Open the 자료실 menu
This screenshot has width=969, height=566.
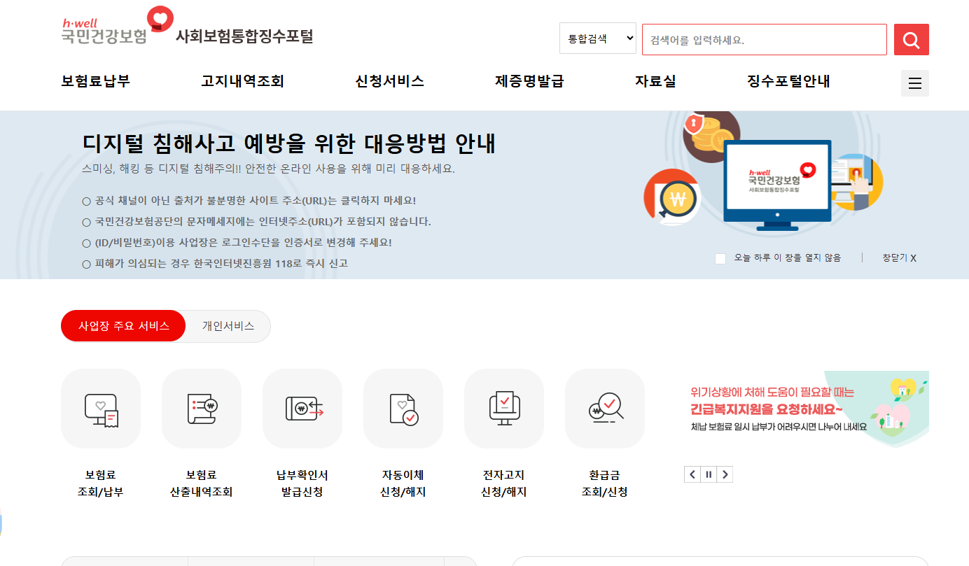655,81
